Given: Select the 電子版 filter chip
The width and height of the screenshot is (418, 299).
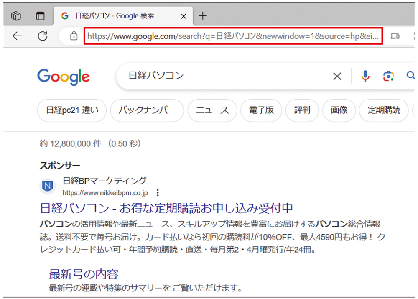Looking at the screenshot, I should (x=261, y=110).
